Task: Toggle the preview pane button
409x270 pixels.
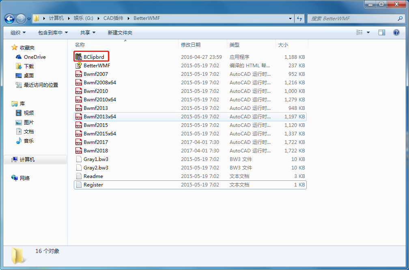Action: 382,32
